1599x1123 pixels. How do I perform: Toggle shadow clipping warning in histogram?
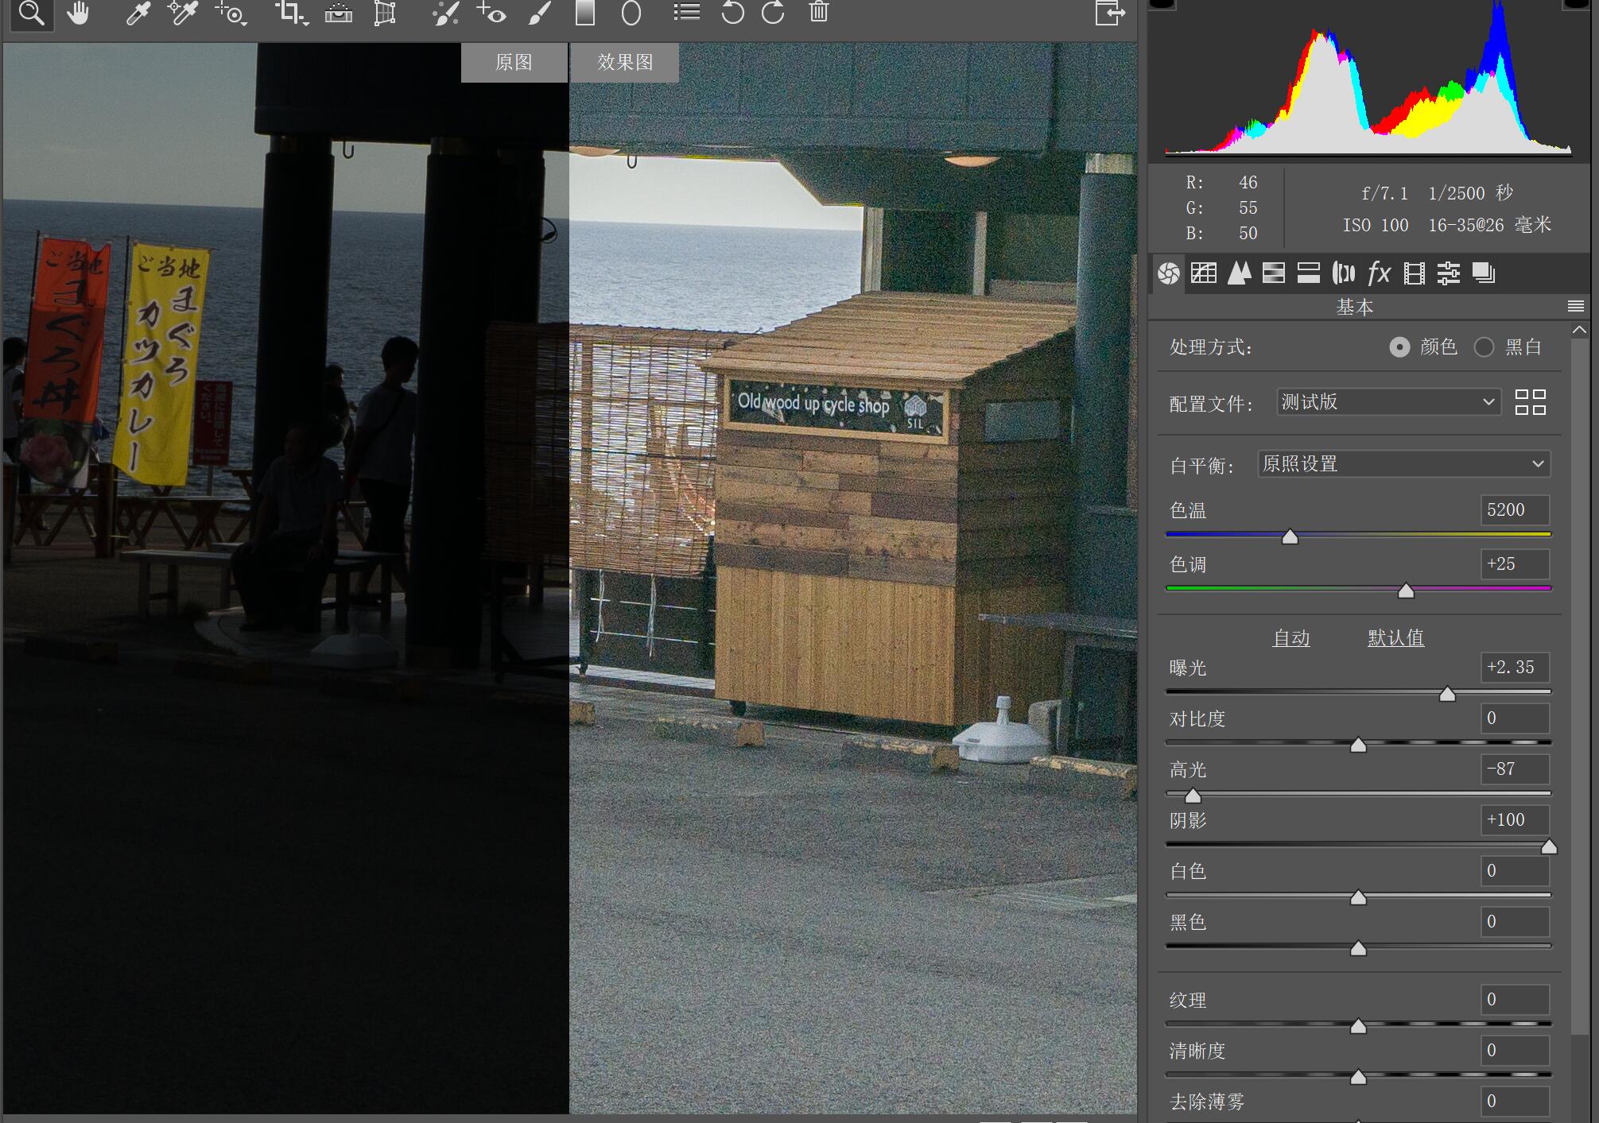tap(1162, 4)
